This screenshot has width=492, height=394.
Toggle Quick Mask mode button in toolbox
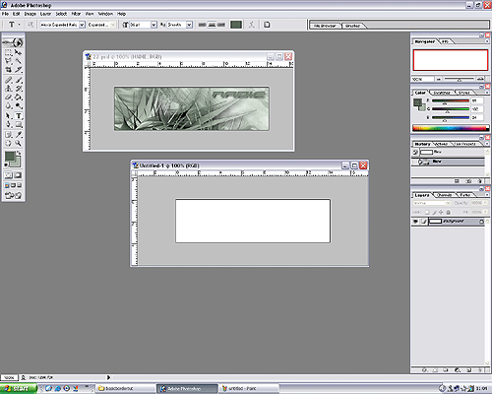tap(19, 175)
